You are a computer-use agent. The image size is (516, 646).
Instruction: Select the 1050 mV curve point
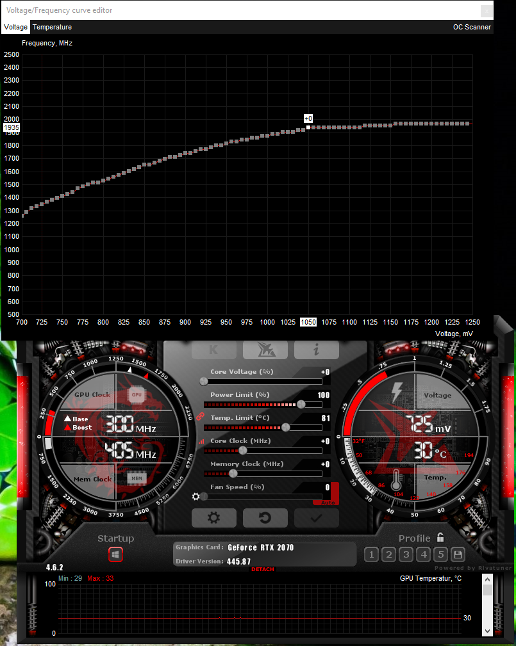click(308, 127)
